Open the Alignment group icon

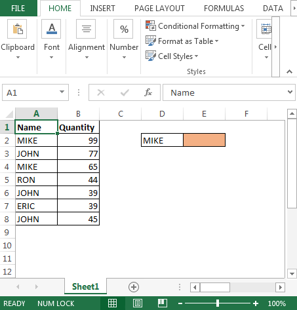(86, 29)
